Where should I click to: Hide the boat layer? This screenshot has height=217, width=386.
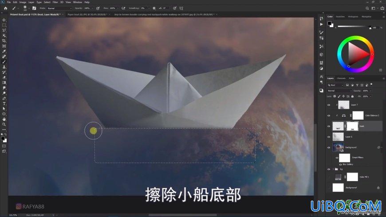[329, 126]
